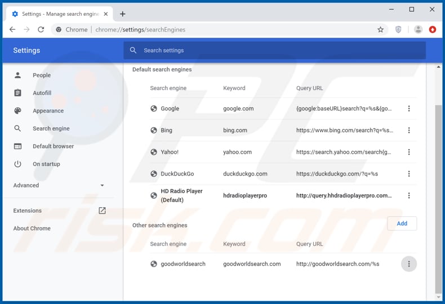The height and width of the screenshot is (304, 445).
Task: Select the yahoo.com keyword text
Action: pos(237,152)
